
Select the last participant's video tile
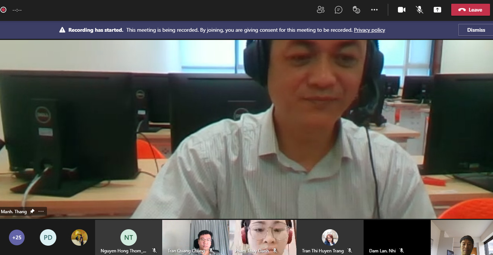click(462, 237)
